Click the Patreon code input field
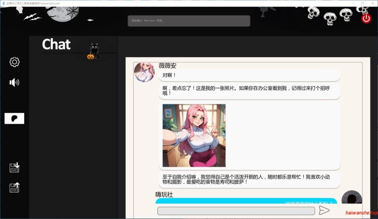 click(x=189, y=21)
